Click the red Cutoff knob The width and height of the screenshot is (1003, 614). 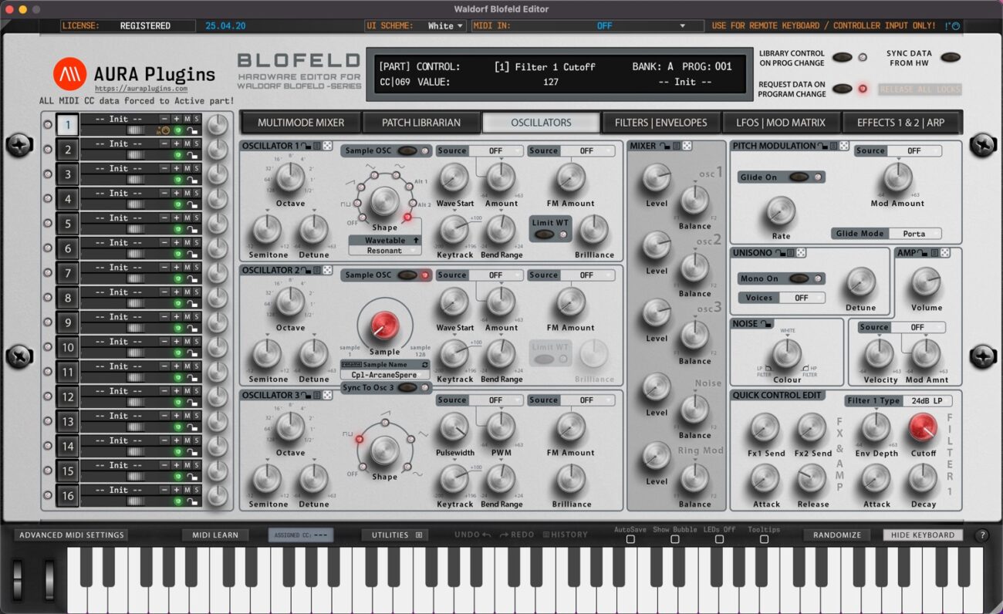coord(922,427)
